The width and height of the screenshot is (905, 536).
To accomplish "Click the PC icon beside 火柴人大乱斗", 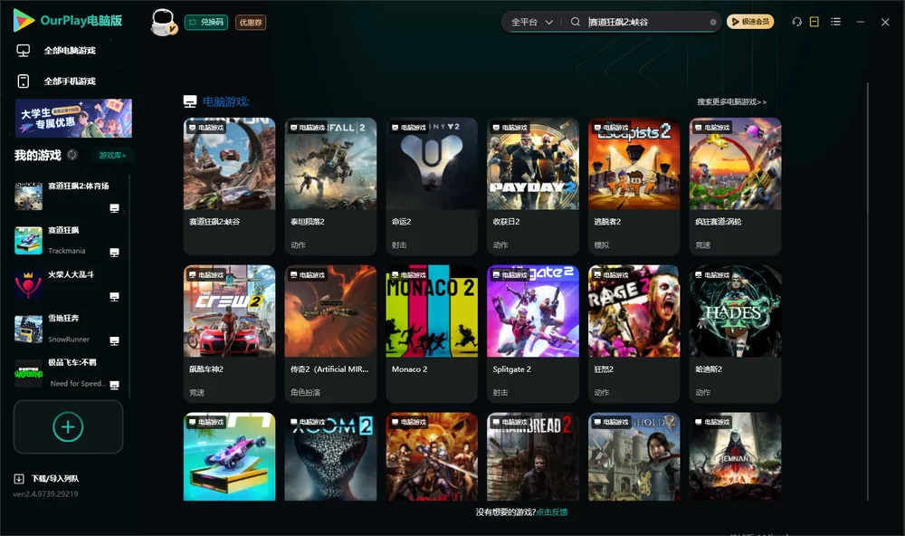I will (114, 297).
